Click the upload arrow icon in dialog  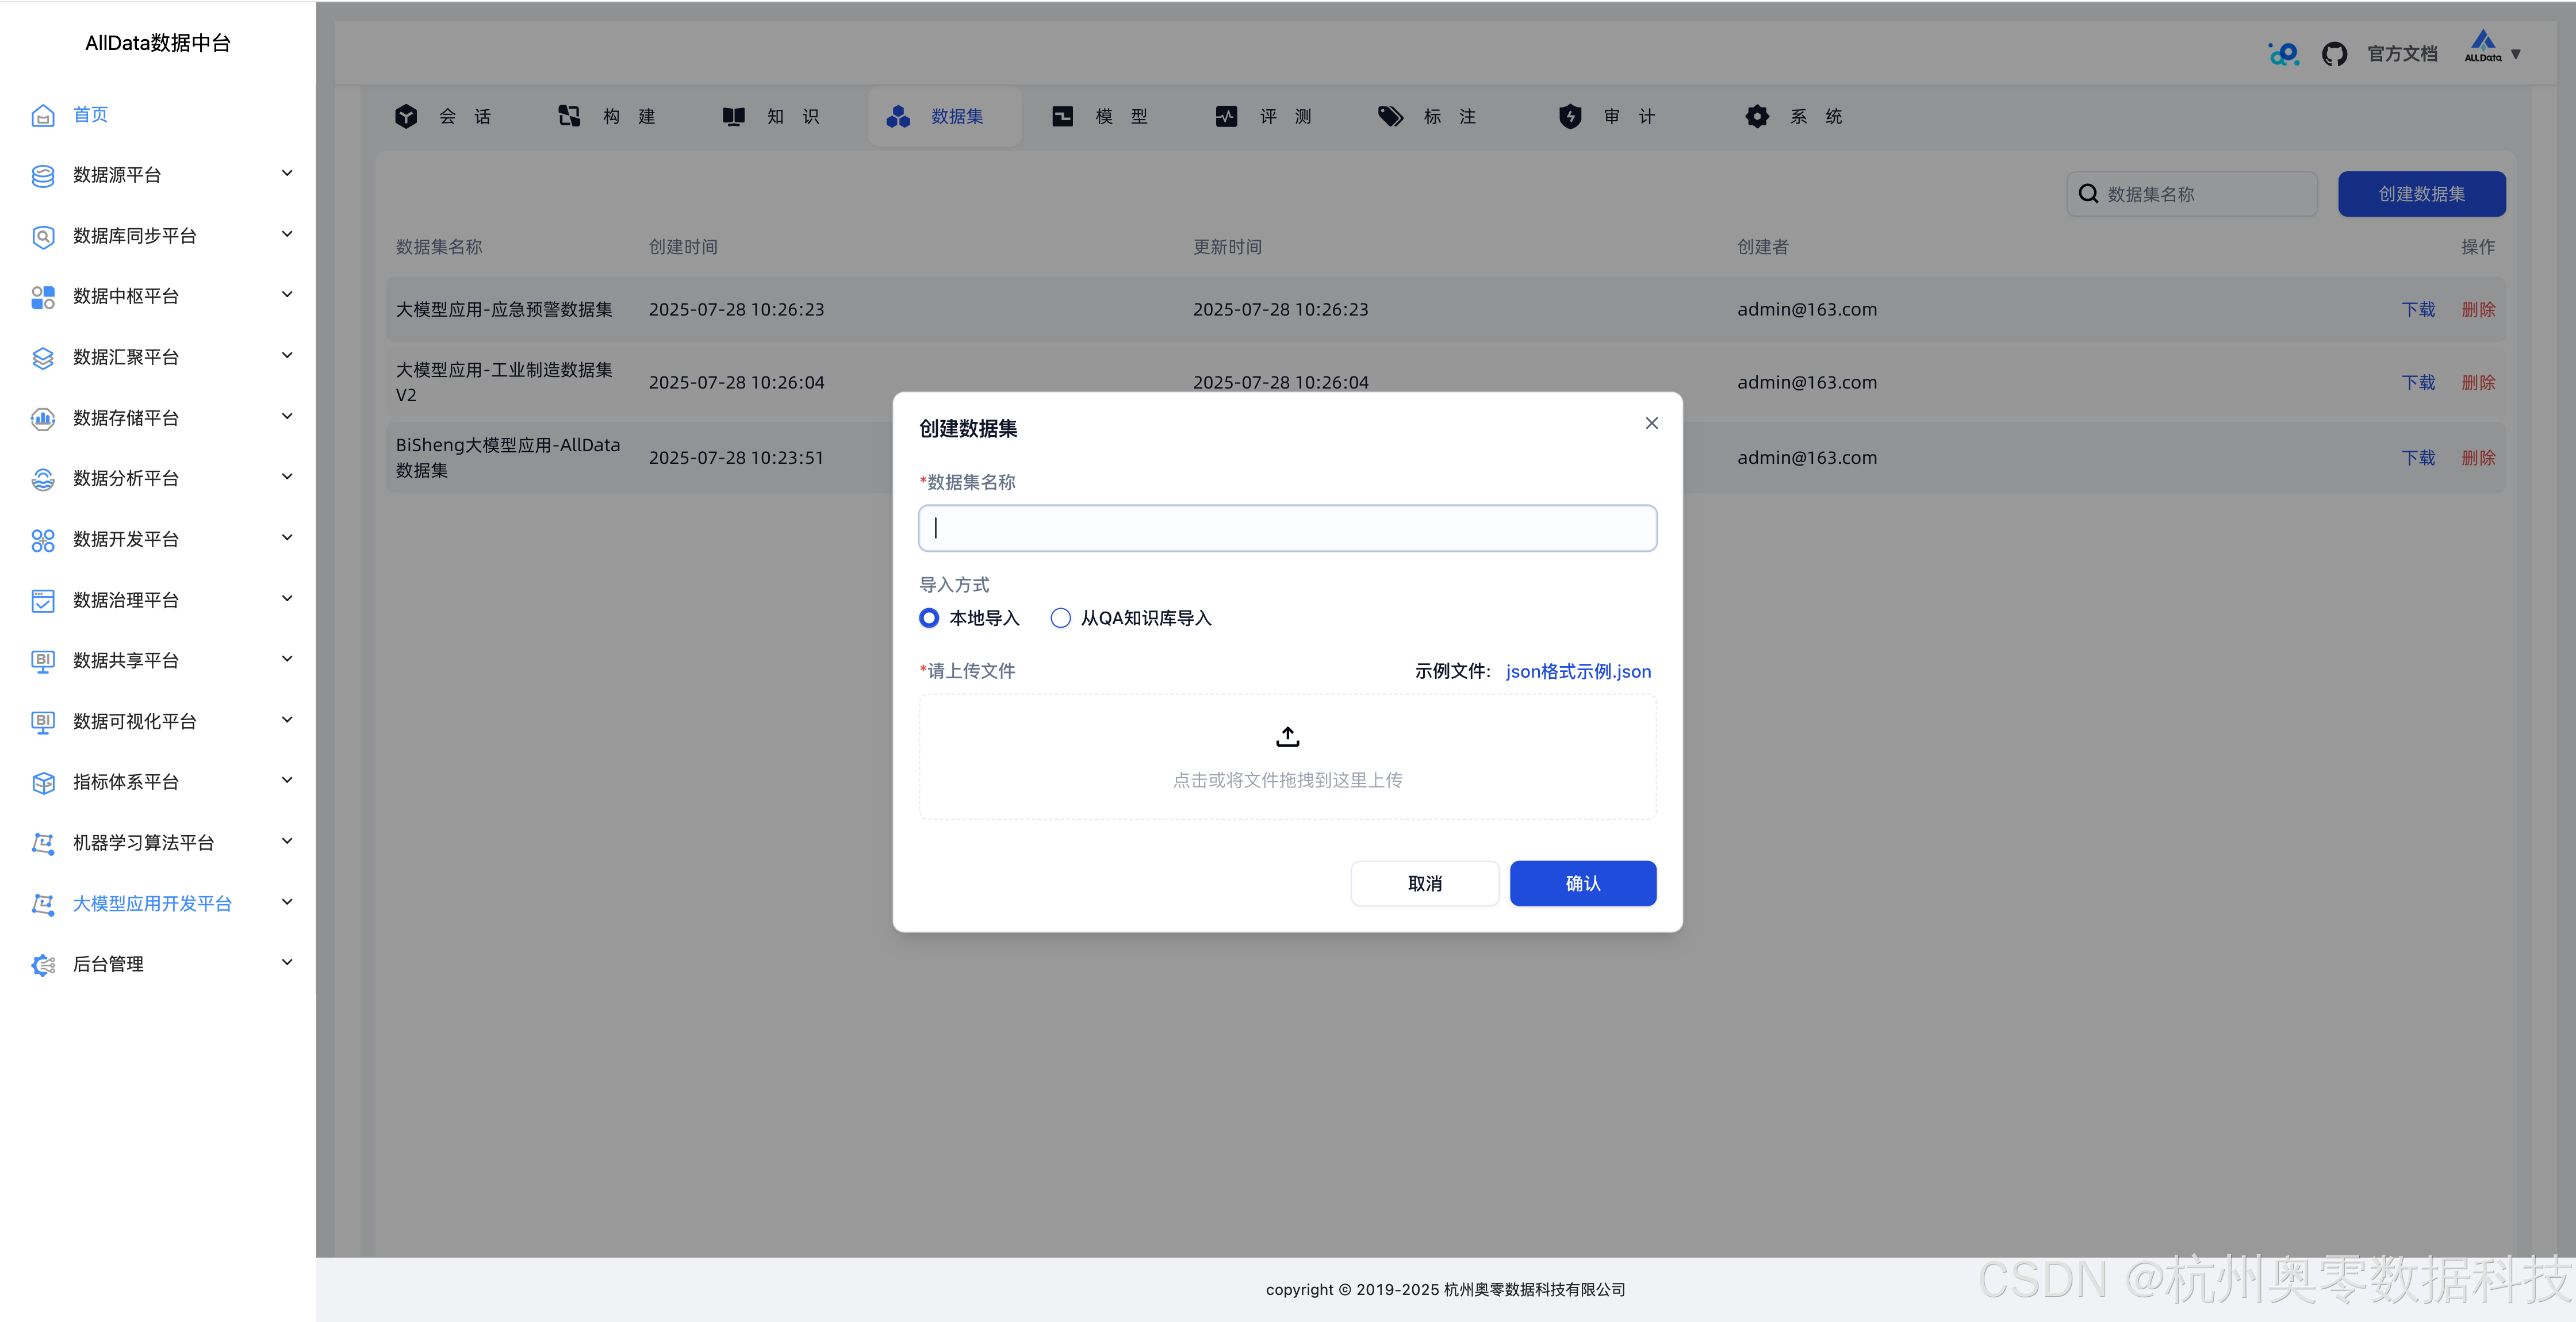point(1287,736)
